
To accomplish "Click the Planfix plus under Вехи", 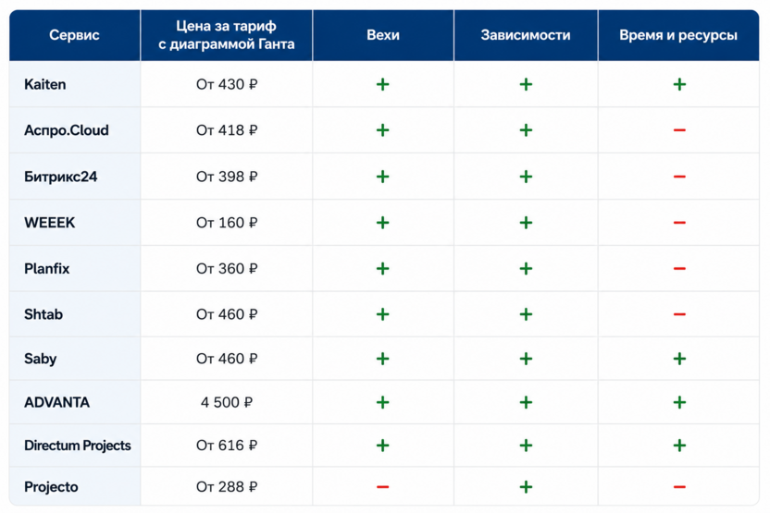I will pos(382,268).
